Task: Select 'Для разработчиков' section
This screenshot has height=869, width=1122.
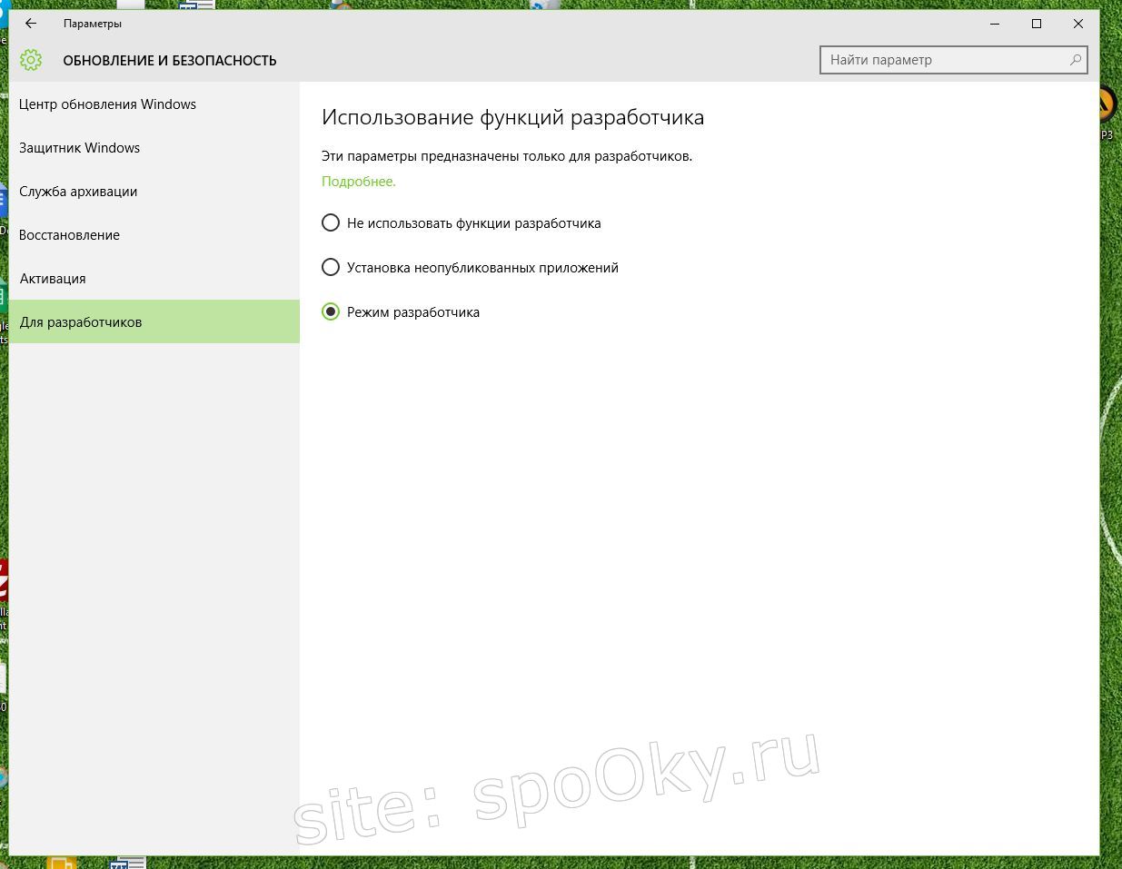Action: point(154,322)
